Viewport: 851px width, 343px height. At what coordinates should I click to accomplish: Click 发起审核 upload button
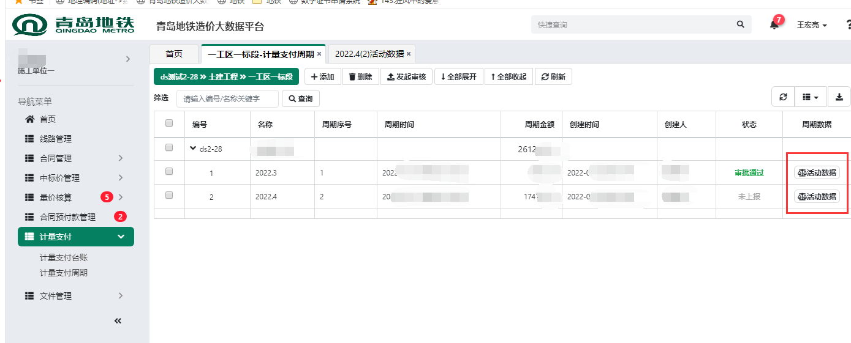[406, 77]
